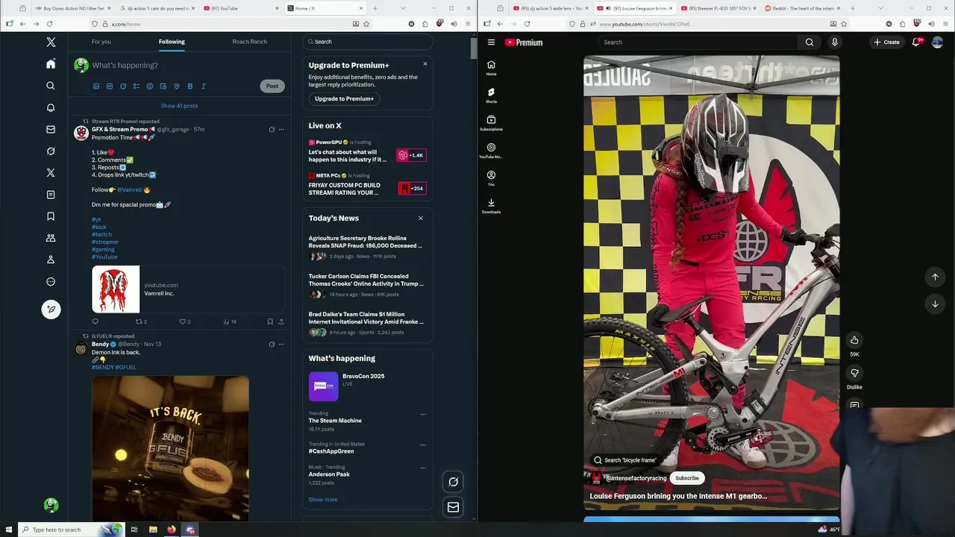Insert emoji in new post
The height and width of the screenshot is (537, 955).
(150, 87)
